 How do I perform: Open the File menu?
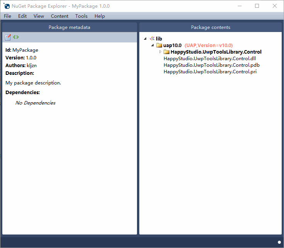coord(7,16)
